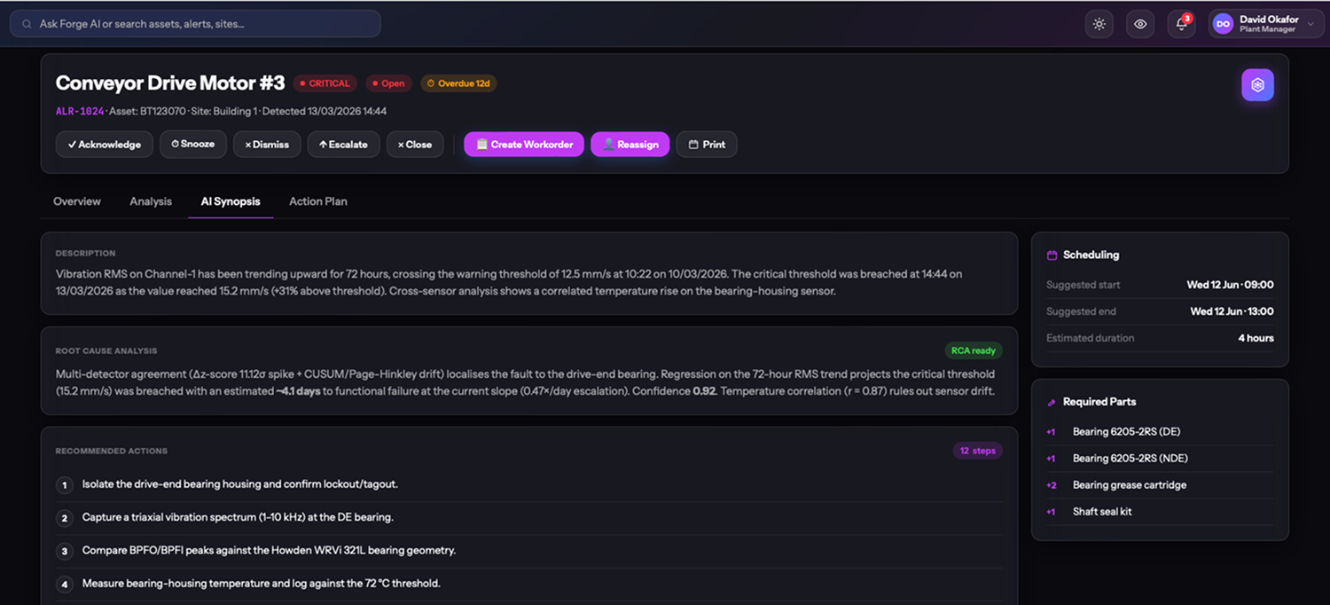Focus the Ask Forge AI search field
1330x605 pixels.
(x=195, y=24)
